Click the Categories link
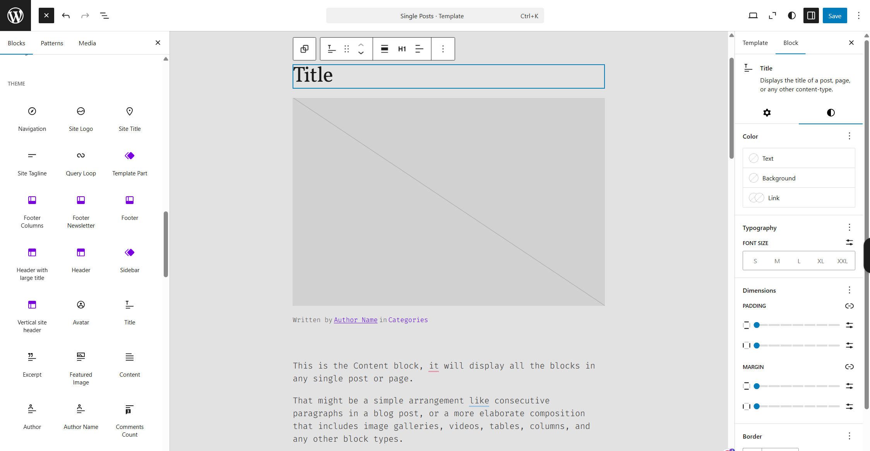 point(408,320)
